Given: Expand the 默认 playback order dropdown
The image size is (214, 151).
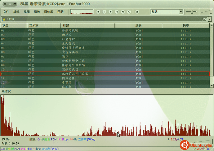Looking at the screenshot, I should point(181,12).
